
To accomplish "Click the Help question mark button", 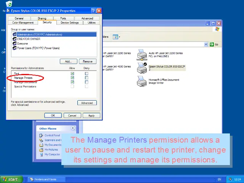I will click(x=93, y=11).
